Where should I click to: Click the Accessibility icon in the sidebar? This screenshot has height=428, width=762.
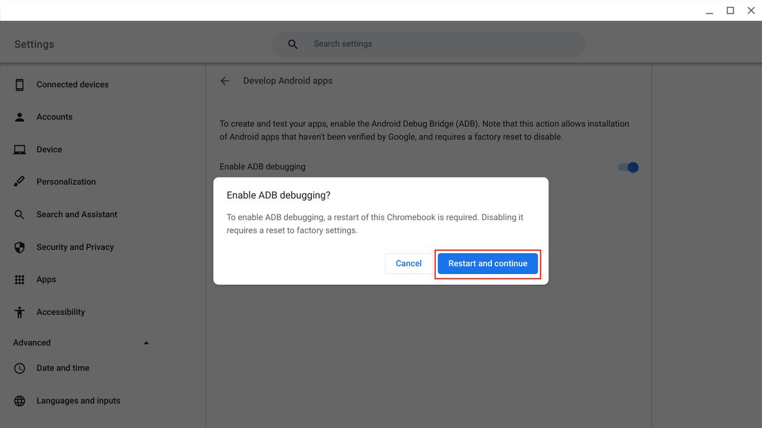19,311
